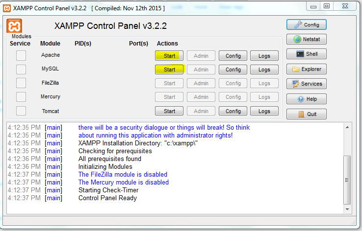Toggle the Apache service checkbox
This screenshot has width=362, height=231.
click(x=21, y=56)
